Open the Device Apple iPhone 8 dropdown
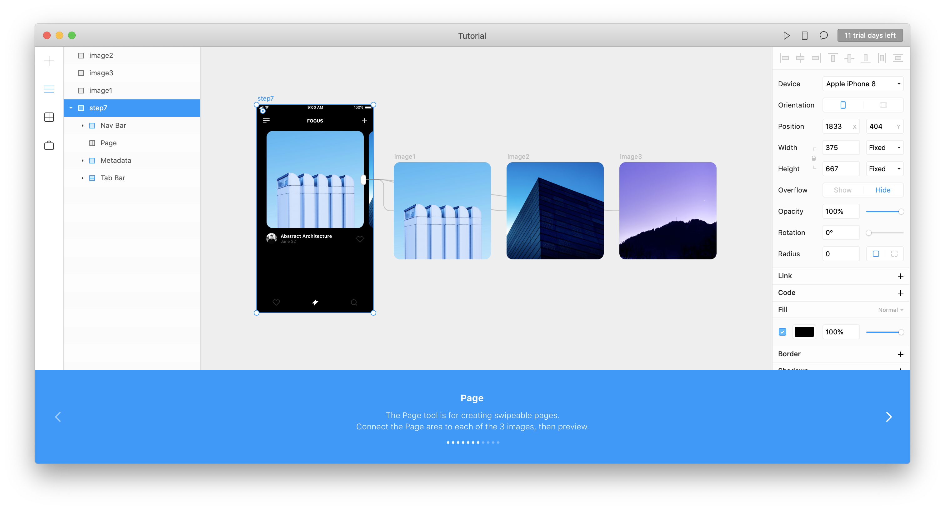This screenshot has width=945, height=510. pyautogui.click(x=862, y=84)
